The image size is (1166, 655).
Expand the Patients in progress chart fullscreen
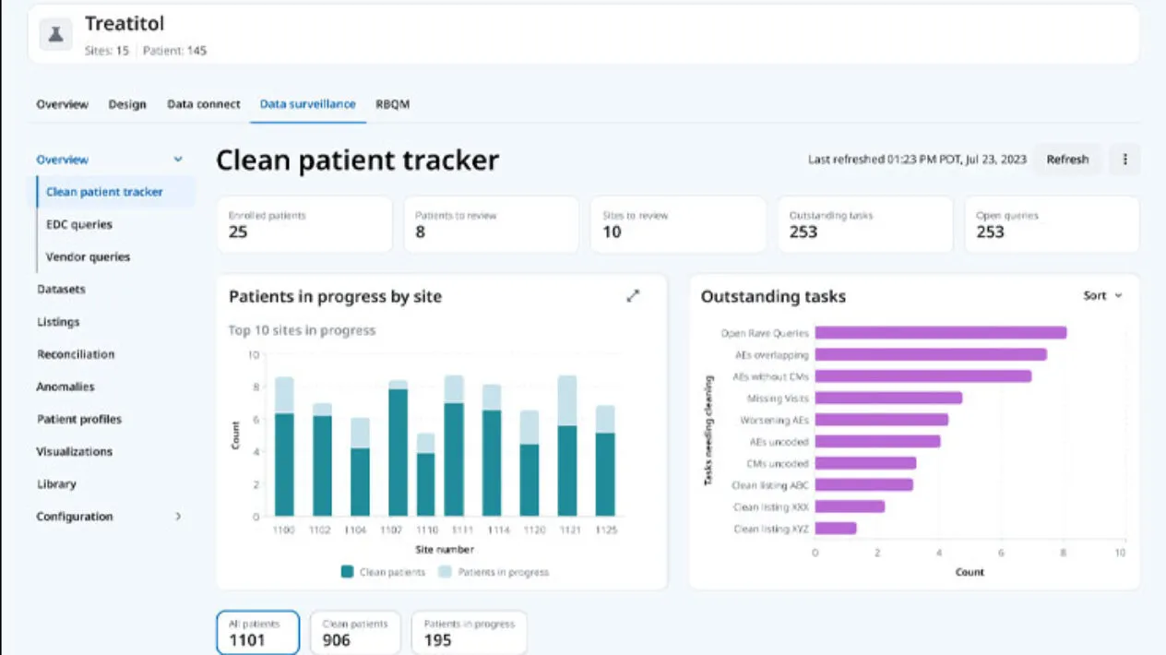633,295
